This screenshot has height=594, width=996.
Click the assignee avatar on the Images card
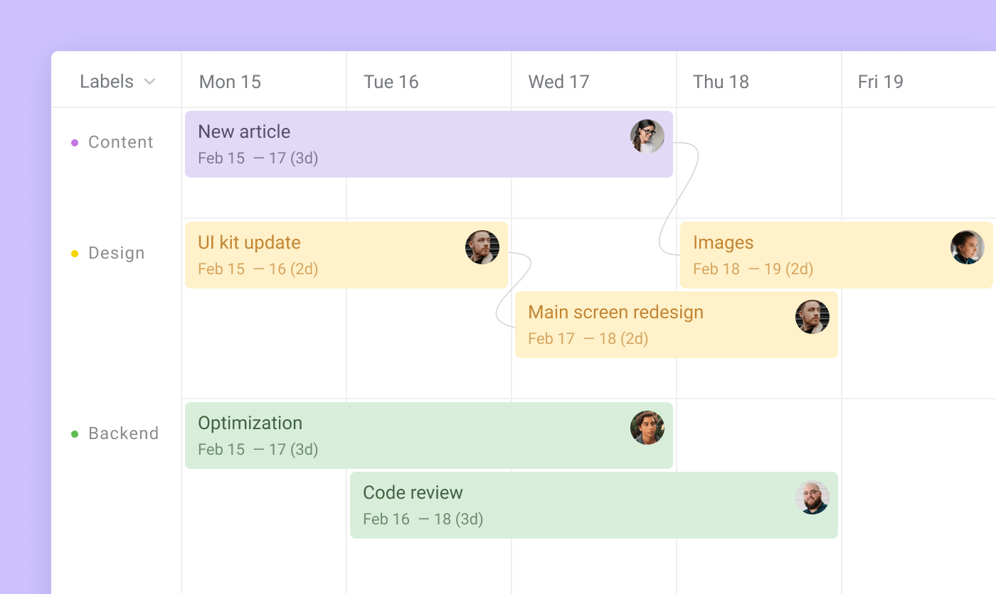click(x=967, y=247)
